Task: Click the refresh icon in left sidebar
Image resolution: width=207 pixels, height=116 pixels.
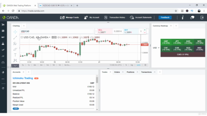Action: tap(3, 88)
